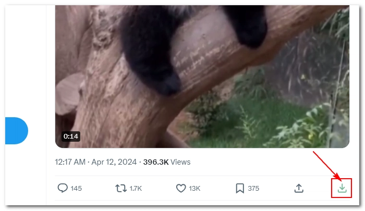
Task: Open the 12:17 AM timestamp link
Action: coord(70,162)
